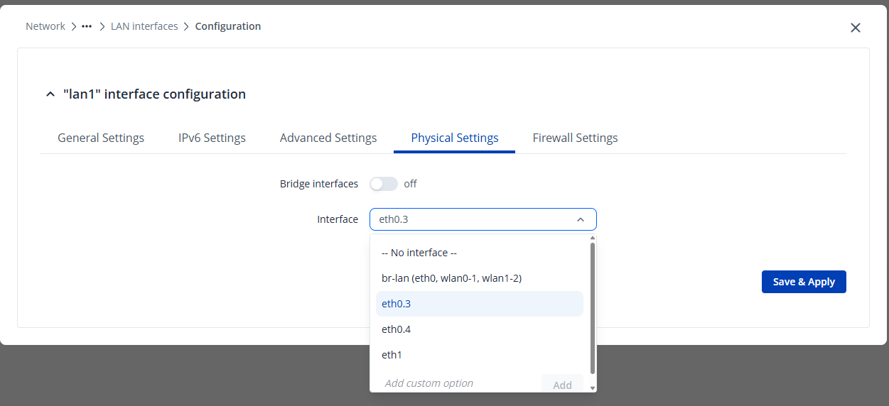Navigate to Network in the breadcrumb

[x=45, y=26]
